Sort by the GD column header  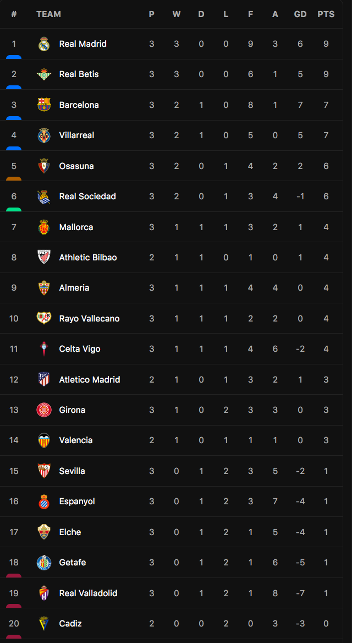pyautogui.click(x=300, y=14)
